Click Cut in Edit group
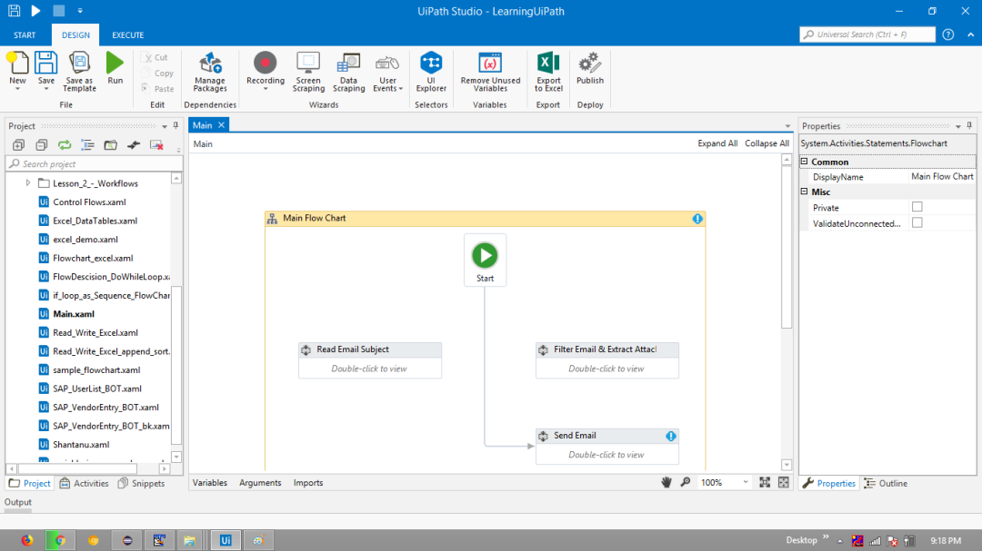982x551 pixels. (x=155, y=57)
